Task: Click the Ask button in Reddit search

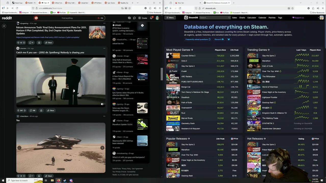Action: pyautogui.click(x=100, y=18)
